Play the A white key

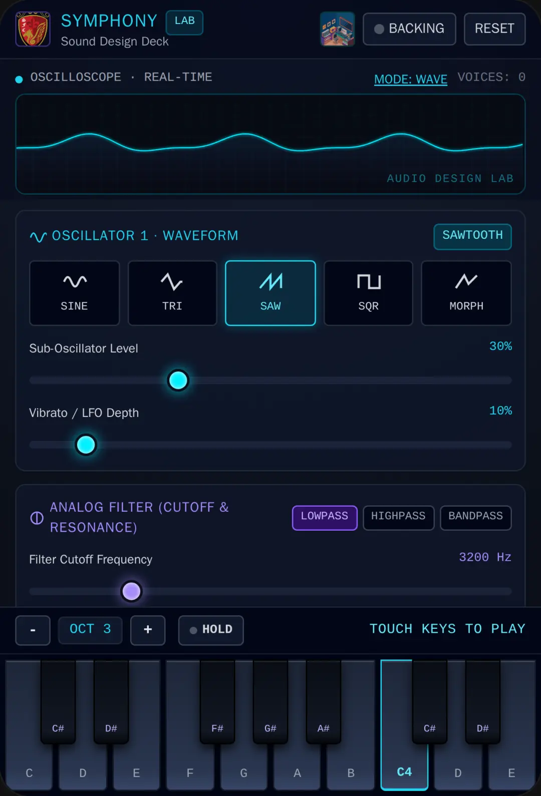pos(297,766)
